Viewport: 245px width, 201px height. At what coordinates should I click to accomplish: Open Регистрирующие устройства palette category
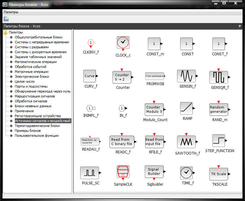click(x=38, y=116)
